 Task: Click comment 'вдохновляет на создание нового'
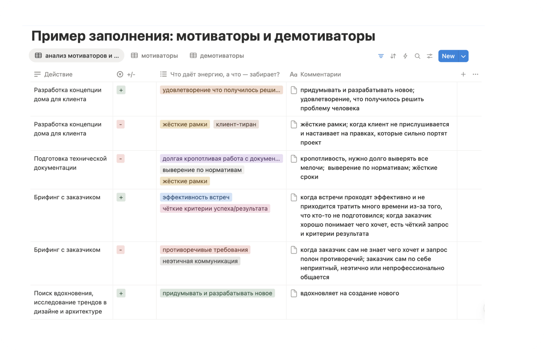click(x=350, y=294)
